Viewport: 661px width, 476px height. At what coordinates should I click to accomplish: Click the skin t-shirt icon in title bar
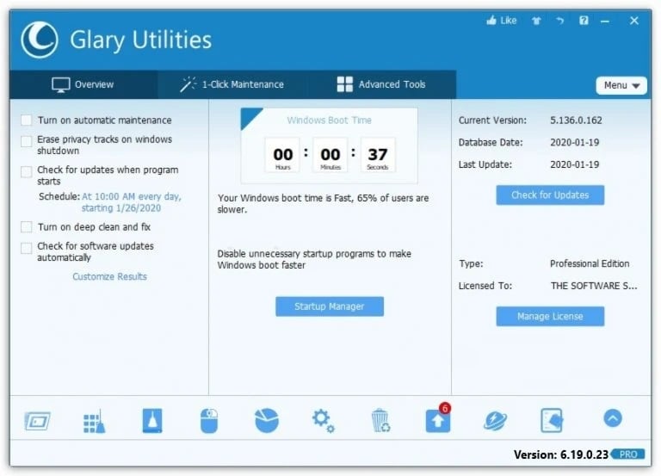coord(536,21)
